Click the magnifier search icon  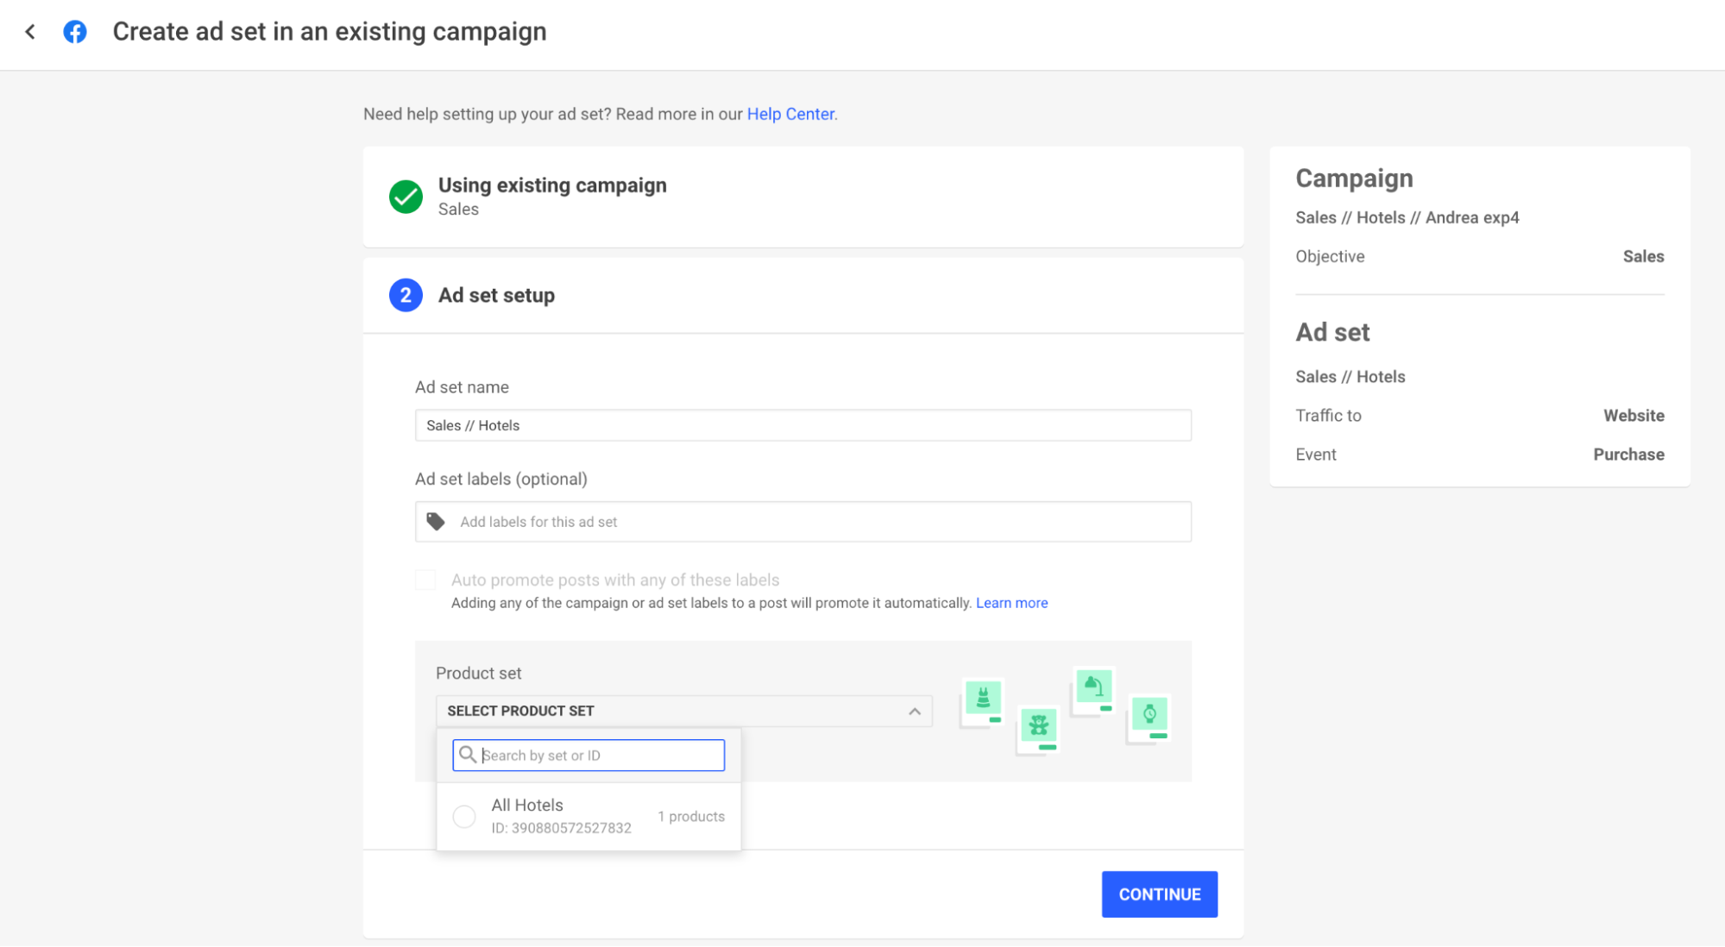pos(468,755)
